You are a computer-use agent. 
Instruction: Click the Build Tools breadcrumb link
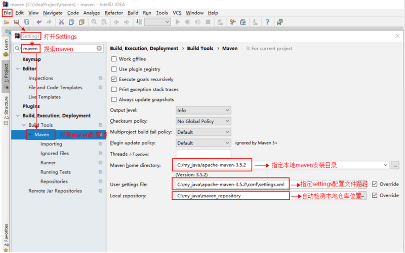[x=200, y=48]
